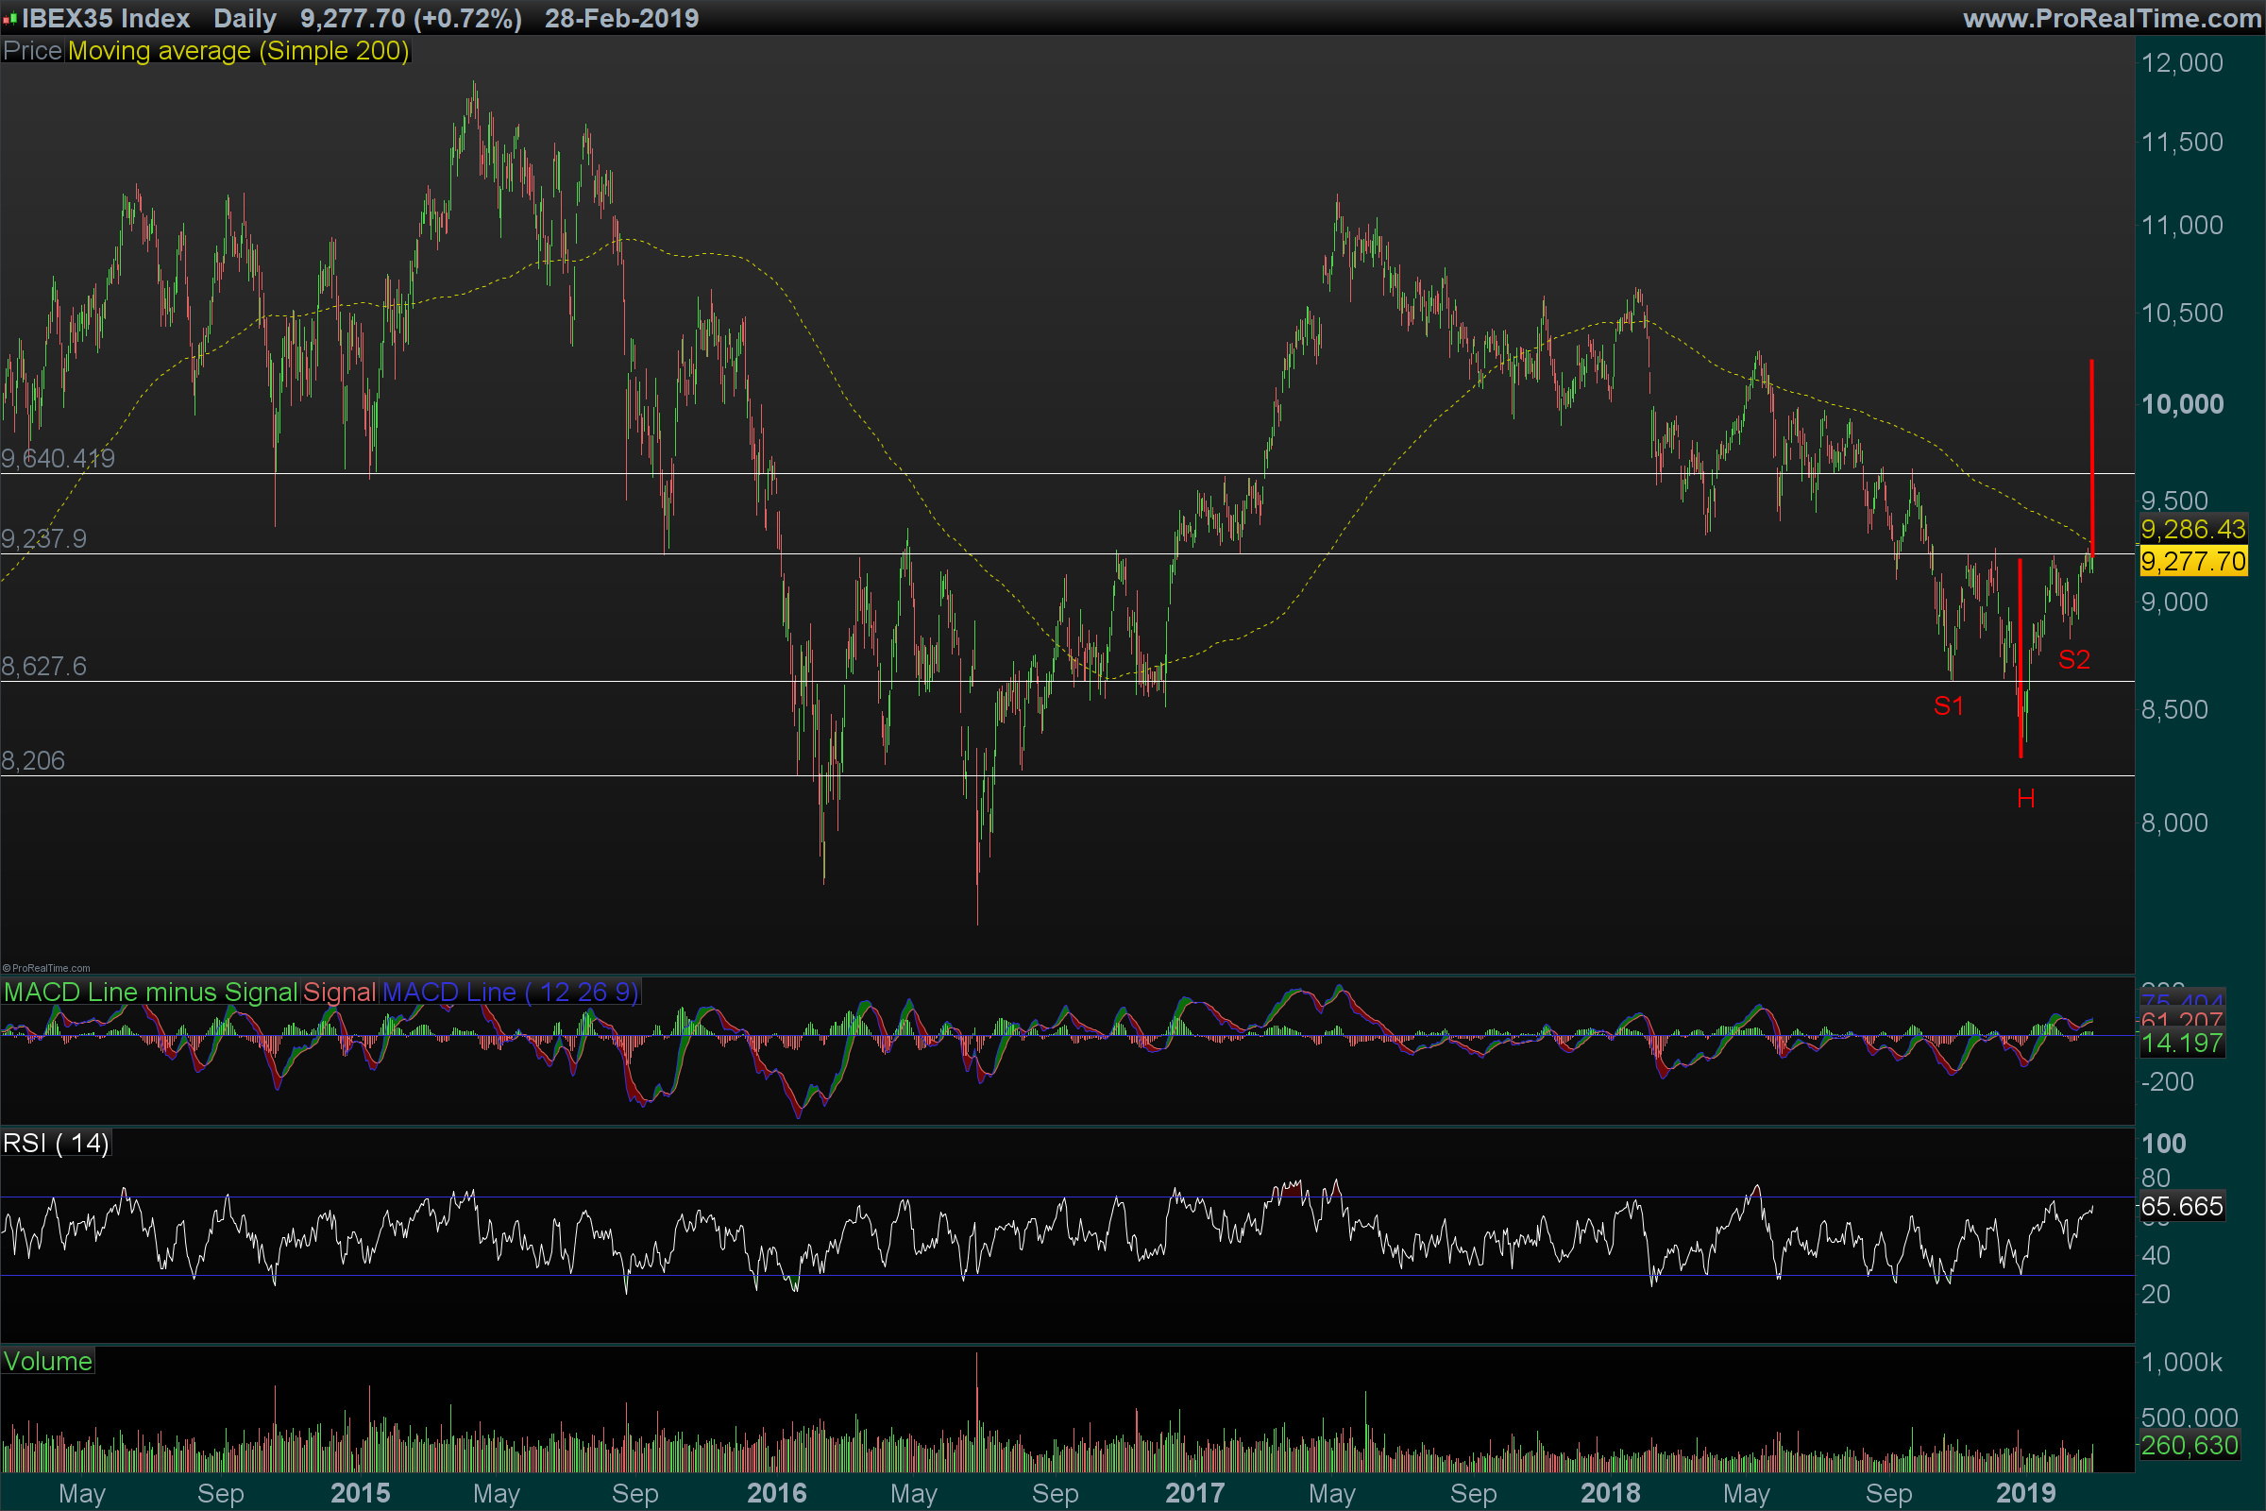The image size is (2266, 1511).
Task: Click the green 260,630 volume value tag
Action: (2189, 1446)
